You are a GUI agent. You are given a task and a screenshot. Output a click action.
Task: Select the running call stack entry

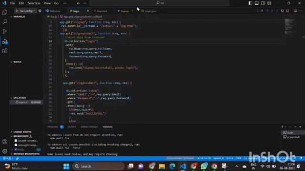click(x=26, y=102)
